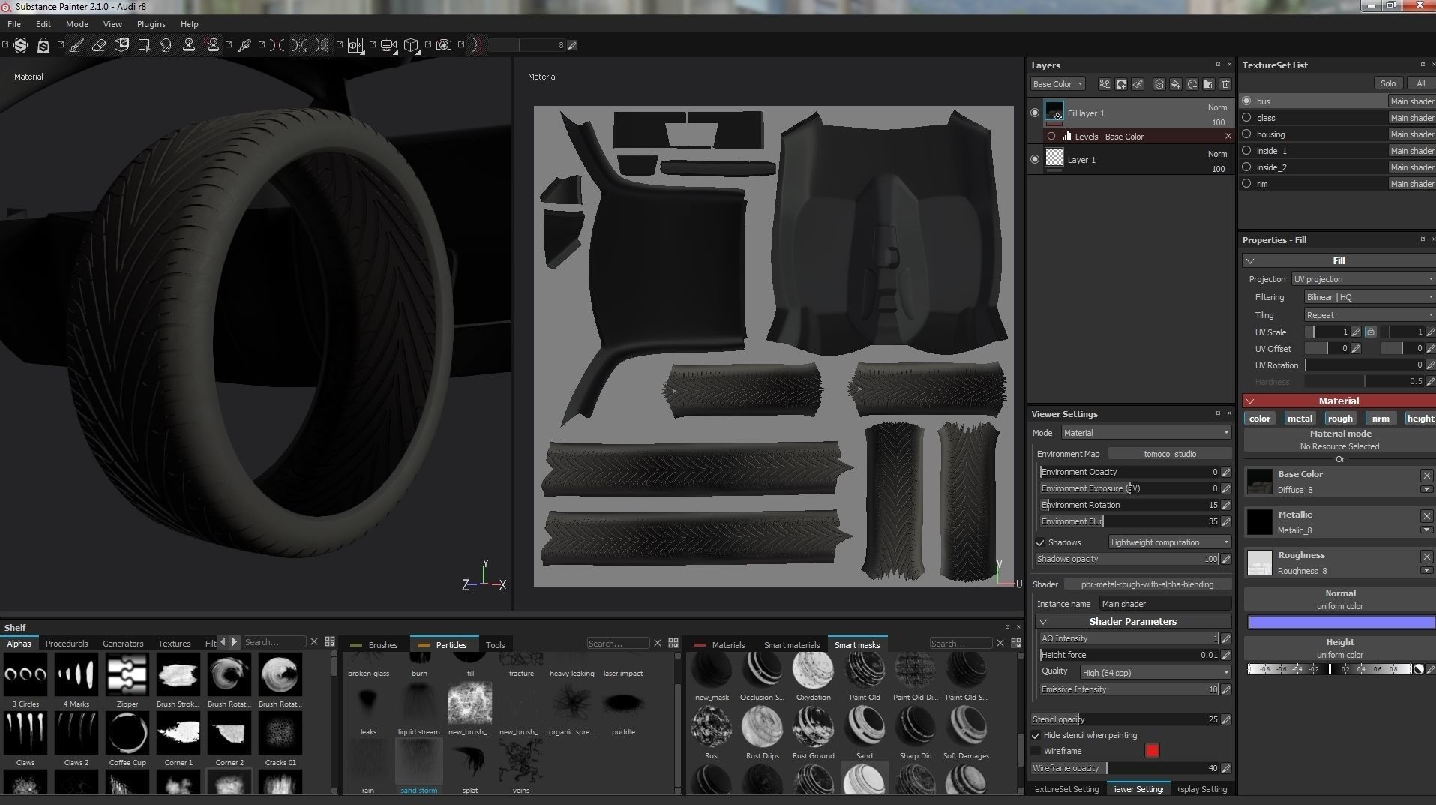Uncheck the Shadows checkbox
Image resolution: width=1436 pixels, height=805 pixels.
point(1040,542)
